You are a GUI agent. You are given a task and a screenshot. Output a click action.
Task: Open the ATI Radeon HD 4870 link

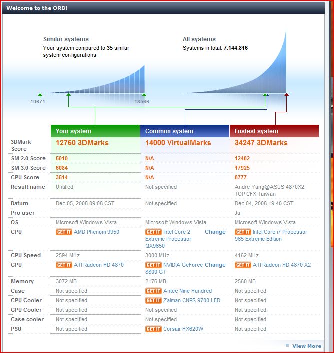(99, 265)
